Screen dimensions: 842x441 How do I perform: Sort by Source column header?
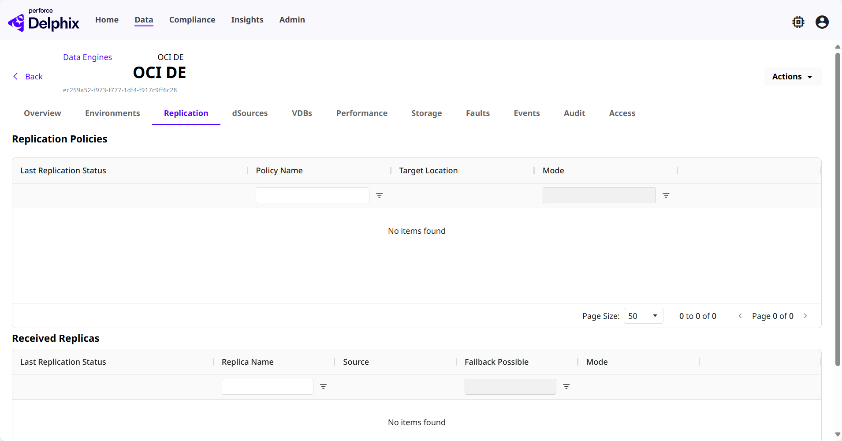point(356,362)
